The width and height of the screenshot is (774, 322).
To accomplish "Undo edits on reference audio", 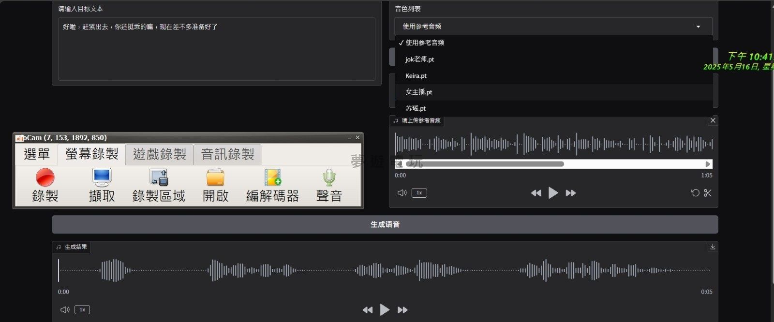I will [695, 193].
